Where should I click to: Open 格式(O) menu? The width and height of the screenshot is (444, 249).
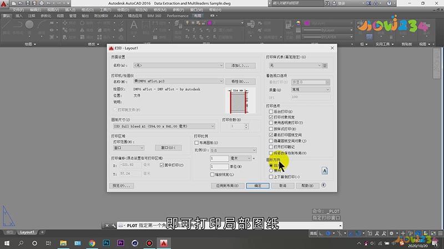88,10
